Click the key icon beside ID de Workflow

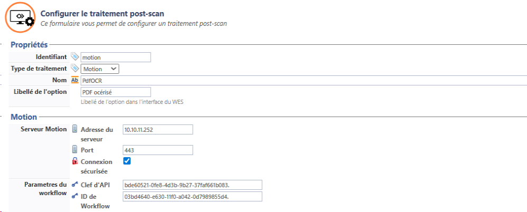pyautogui.click(x=75, y=196)
